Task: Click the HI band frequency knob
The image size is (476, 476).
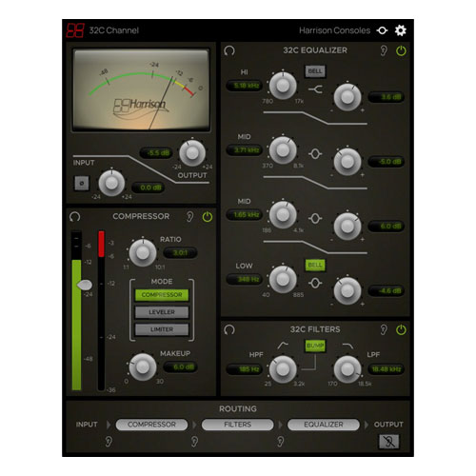Action: coord(283,86)
